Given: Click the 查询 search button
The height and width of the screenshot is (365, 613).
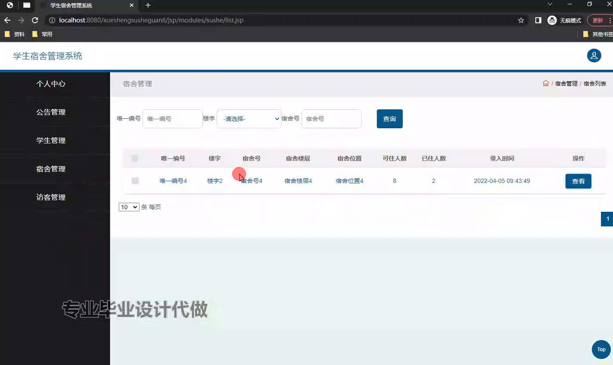Looking at the screenshot, I should (390, 119).
